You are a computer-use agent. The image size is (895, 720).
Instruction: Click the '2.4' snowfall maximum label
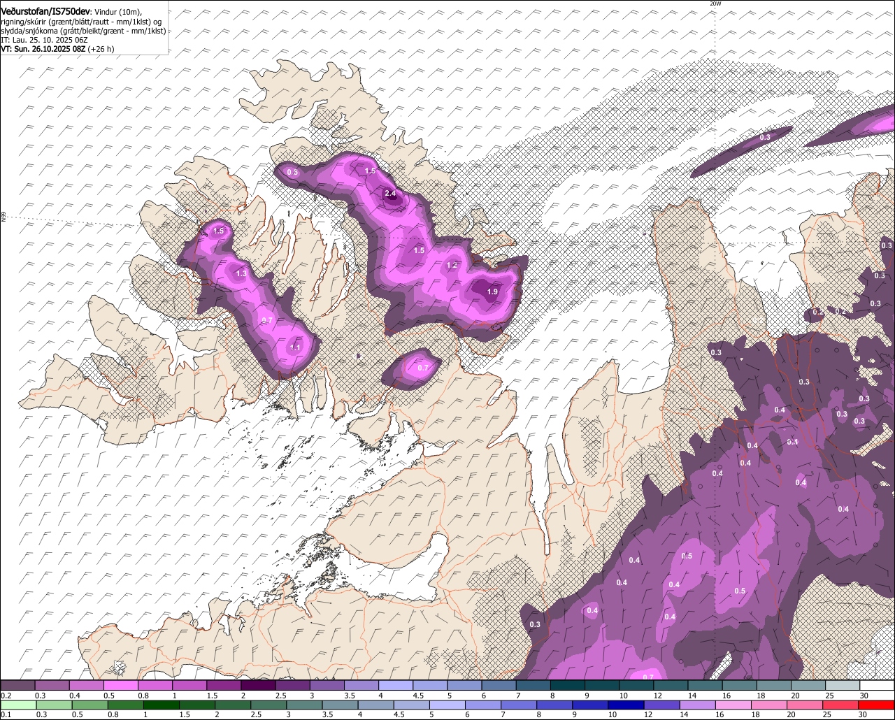(391, 194)
